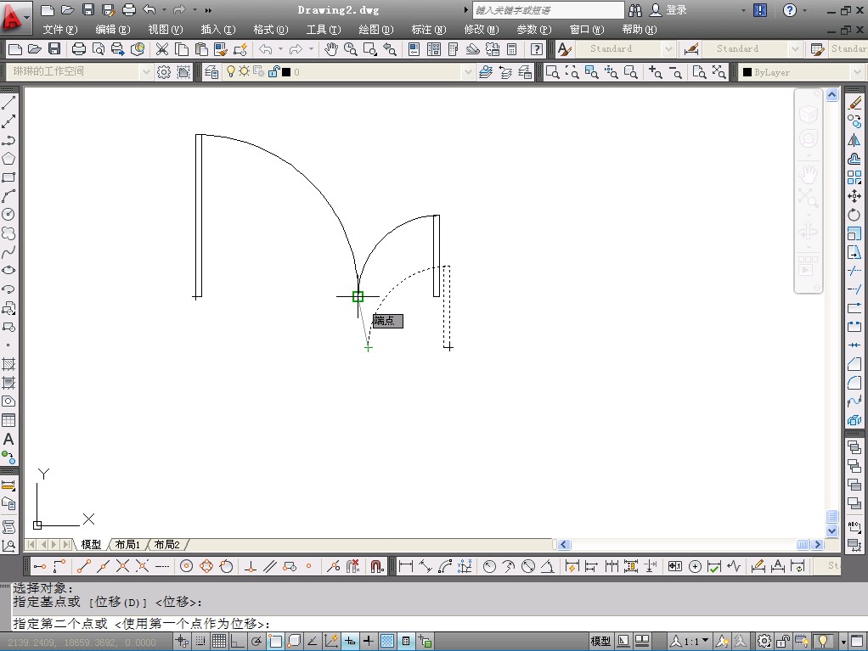Image resolution: width=868 pixels, height=651 pixels.
Task: Click the Endpoint object snap icon
Action: 83,566
